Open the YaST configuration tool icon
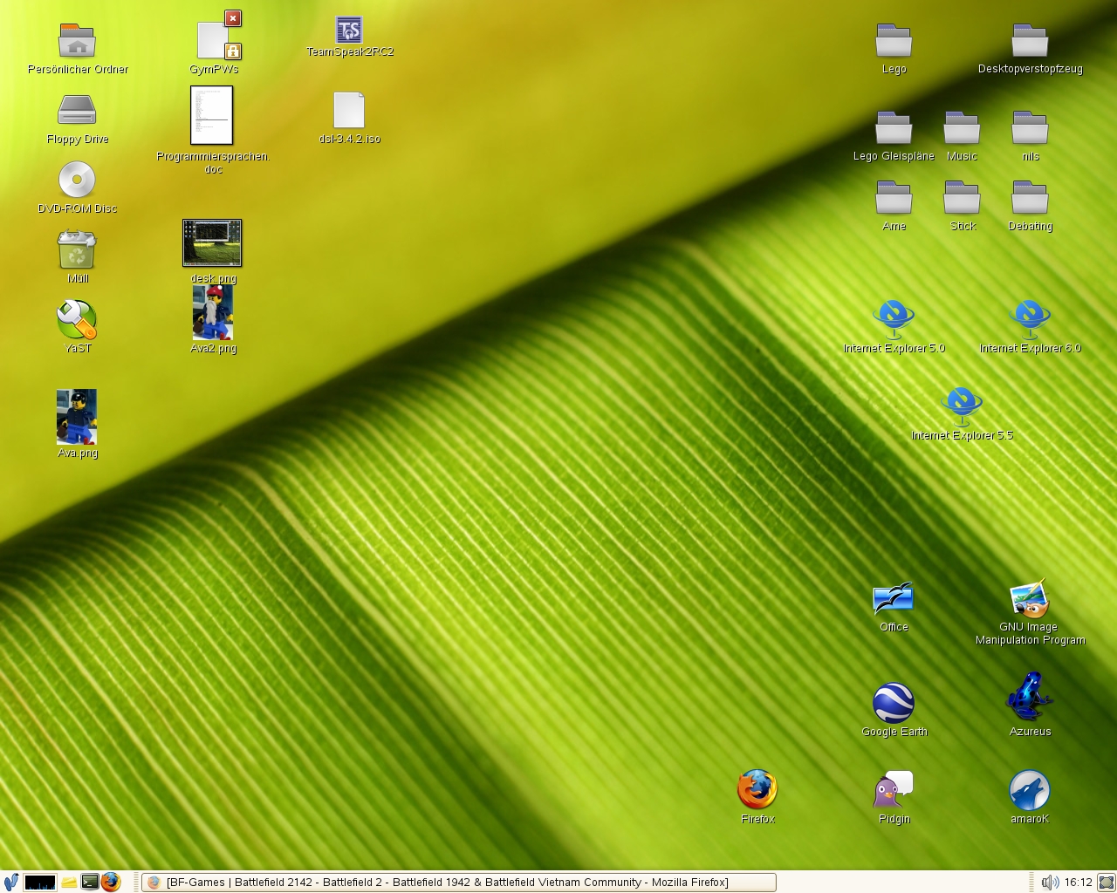1117x893 pixels. coord(77,321)
